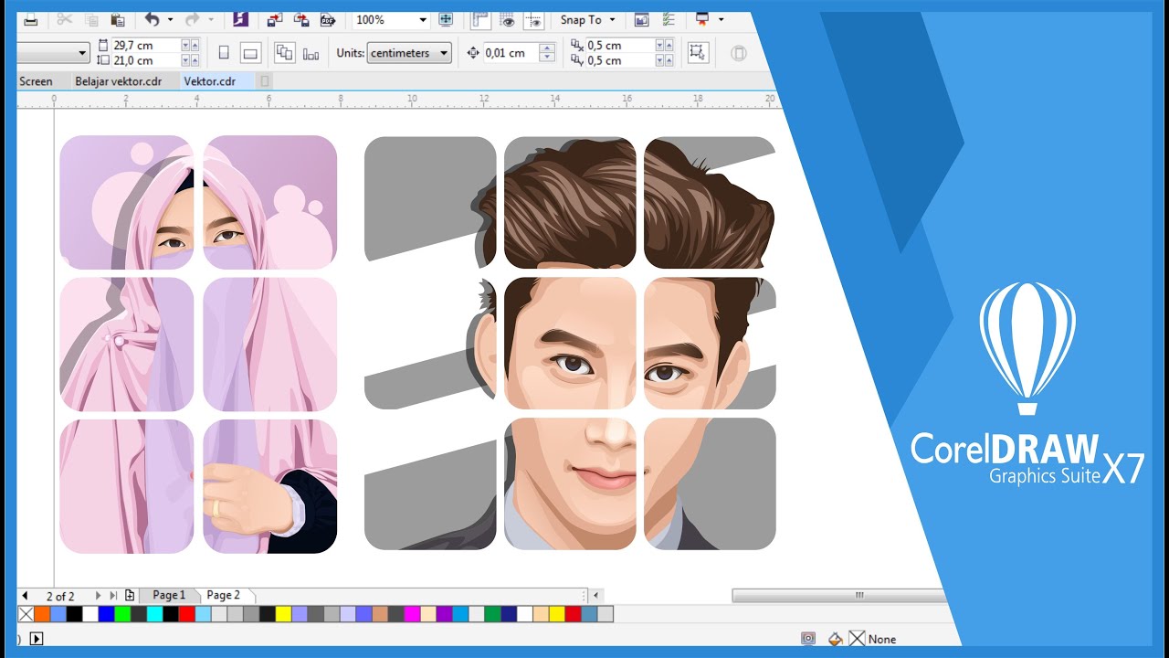Image resolution: width=1169 pixels, height=658 pixels.
Task: Switch to Page 1 tab
Action: coord(169,595)
